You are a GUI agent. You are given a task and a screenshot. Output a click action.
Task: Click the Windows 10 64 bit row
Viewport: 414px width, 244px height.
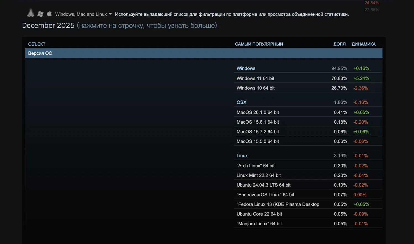(256, 88)
